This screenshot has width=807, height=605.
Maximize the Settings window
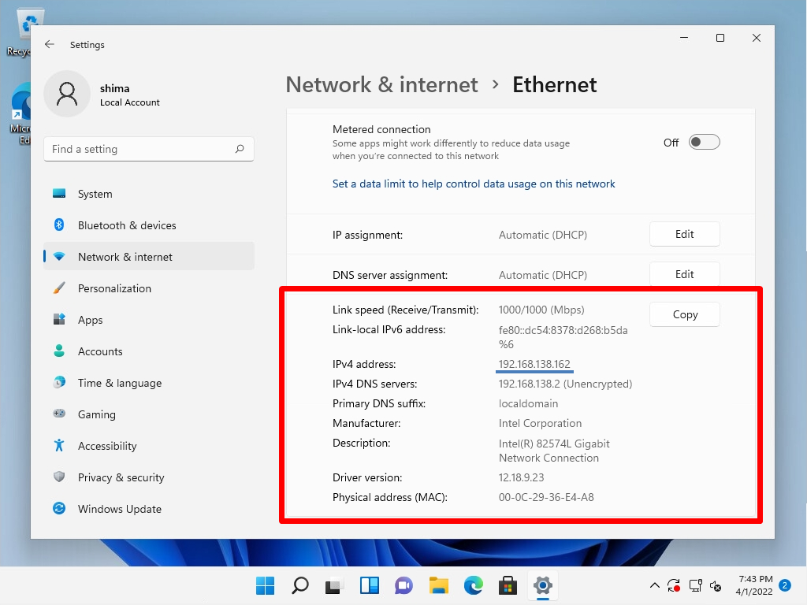tap(720, 38)
